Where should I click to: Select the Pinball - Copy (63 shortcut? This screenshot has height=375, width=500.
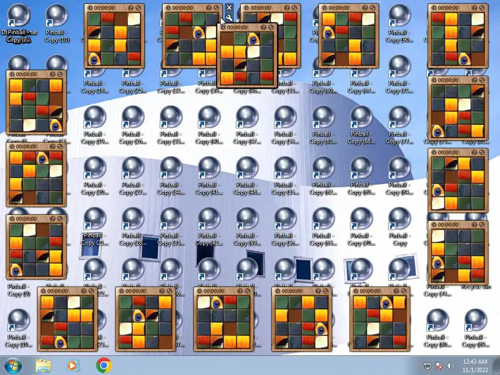[x=323, y=227]
